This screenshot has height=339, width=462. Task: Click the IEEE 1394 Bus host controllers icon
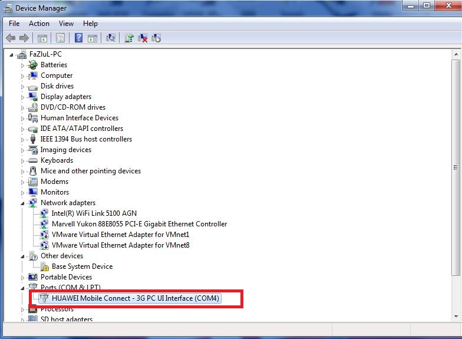pyautogui.click(x=33, y=139)
